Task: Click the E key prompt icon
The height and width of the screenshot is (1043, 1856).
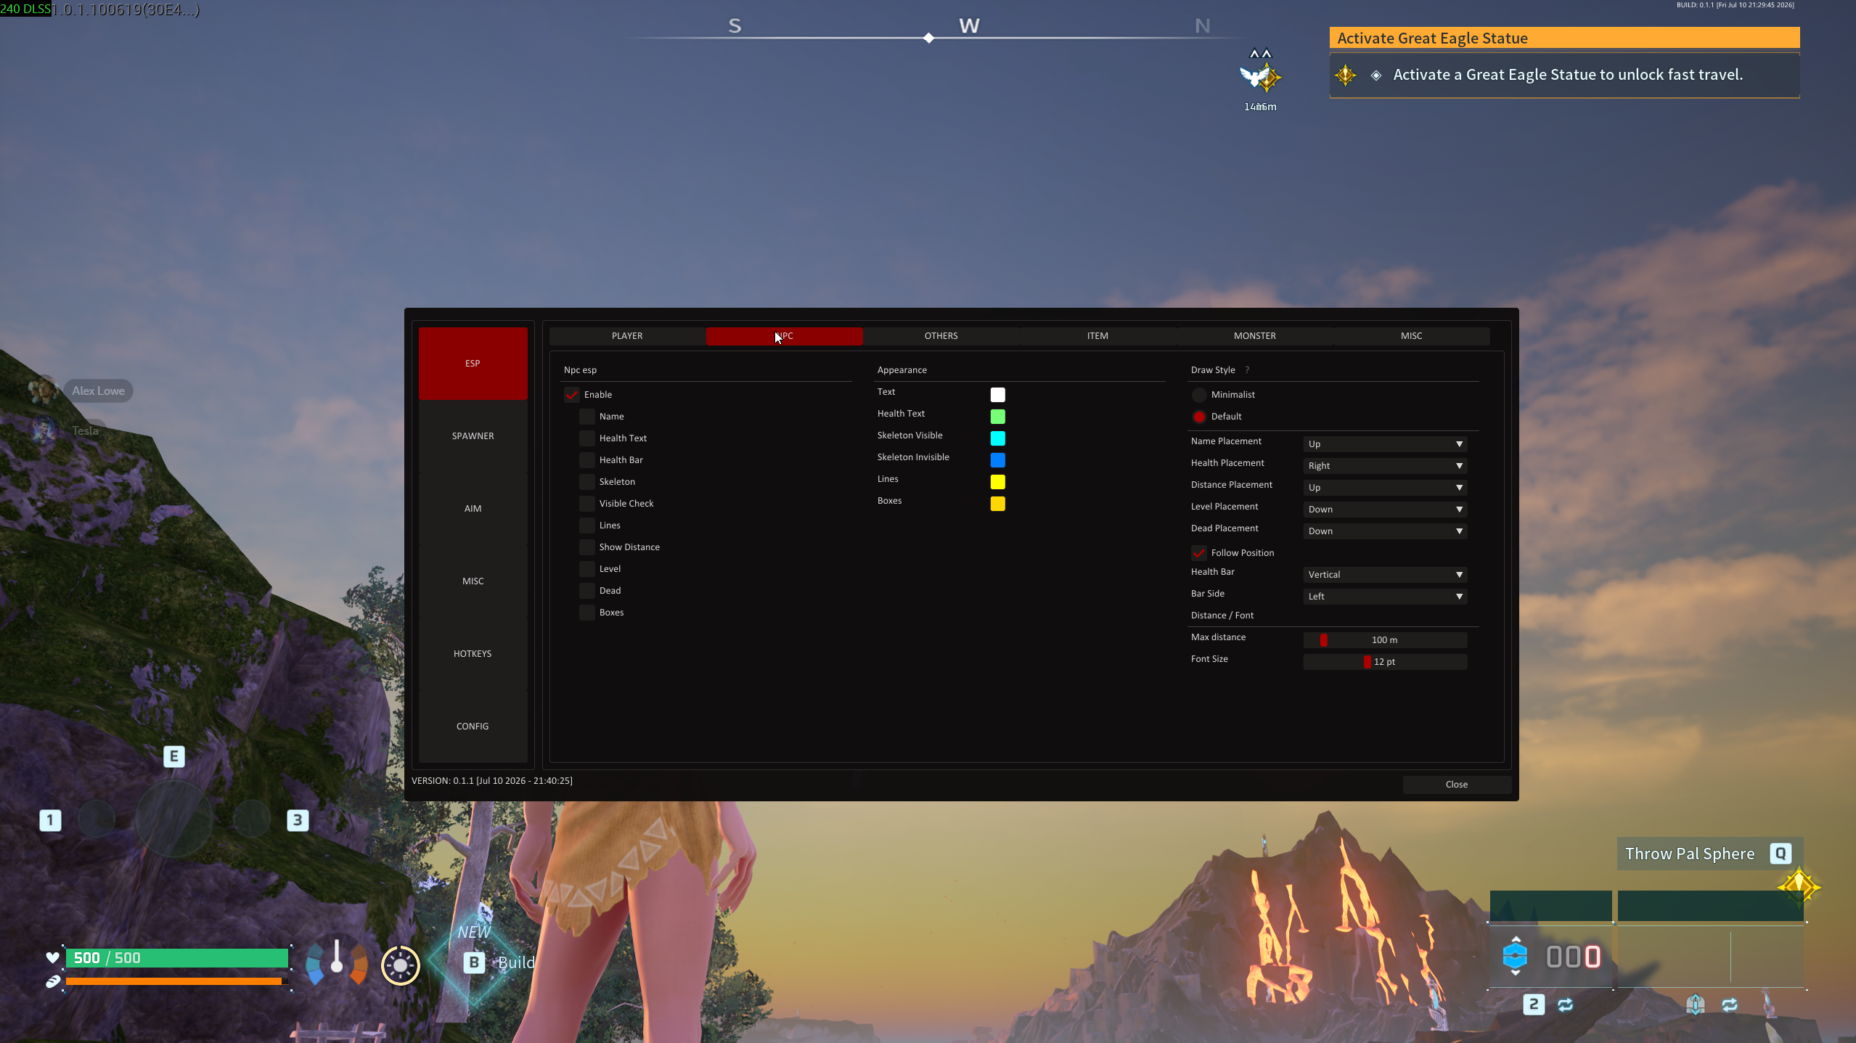Action: (174, 756)
